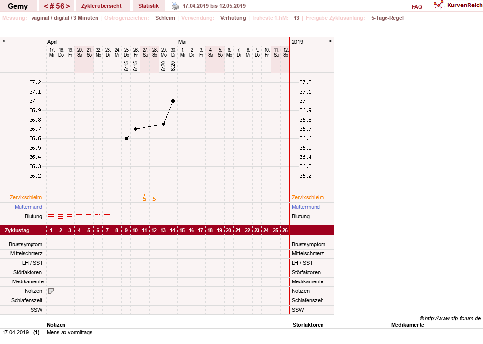Click measurement time 6:15 under 25. Do
This screenshot has width=483, height=344.
[127, 66]
